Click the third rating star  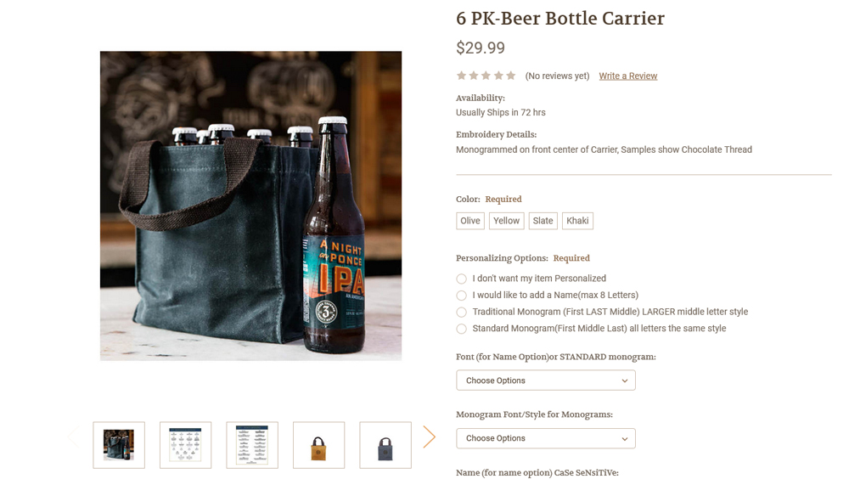click(486, 76)
